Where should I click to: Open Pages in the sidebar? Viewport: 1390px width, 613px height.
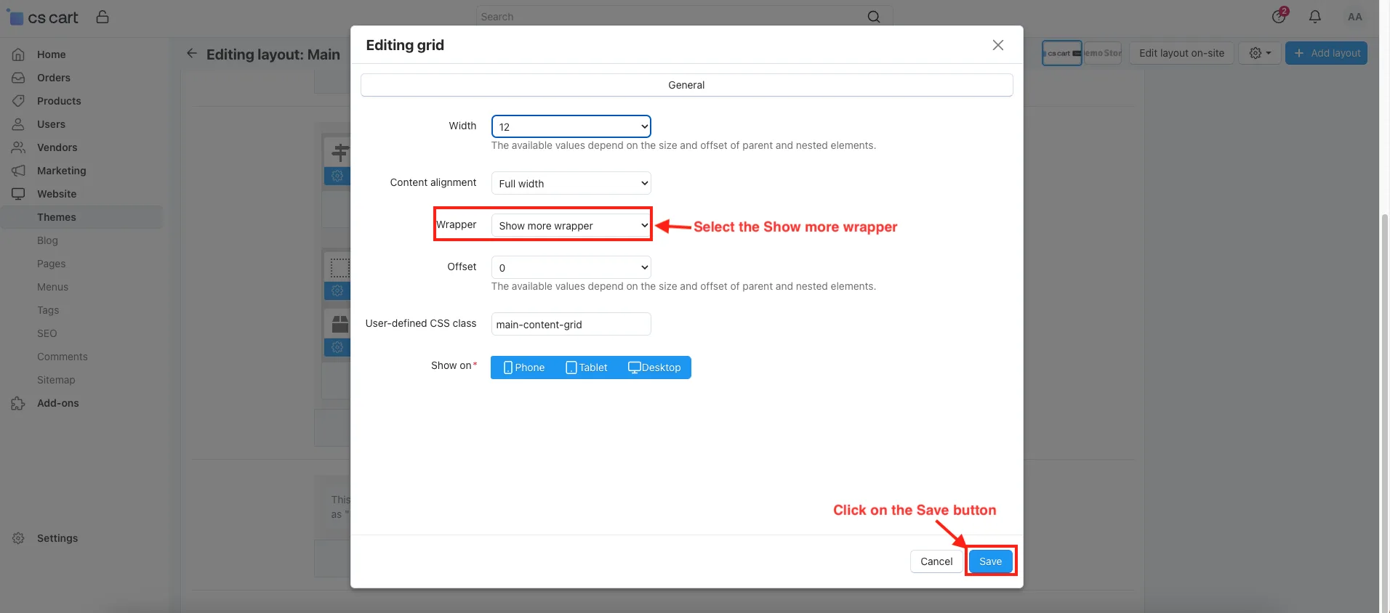(x=51, y=264)
